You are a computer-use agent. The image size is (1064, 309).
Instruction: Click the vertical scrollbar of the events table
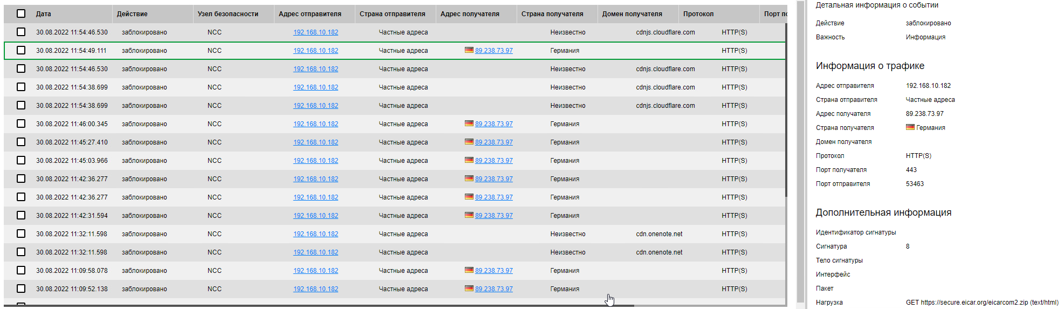786,108
